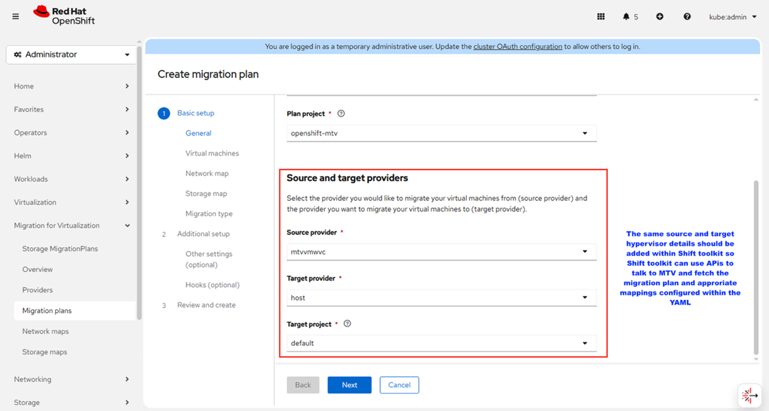Open the help question mark icon
This screenshot has width=769, height=411.
687,17
